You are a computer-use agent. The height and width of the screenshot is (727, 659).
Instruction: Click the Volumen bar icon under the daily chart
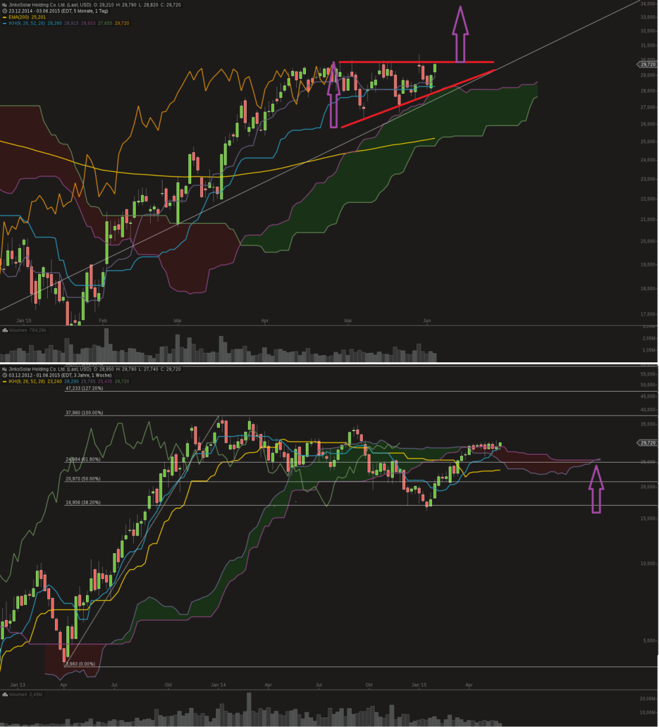coord(5,329)
